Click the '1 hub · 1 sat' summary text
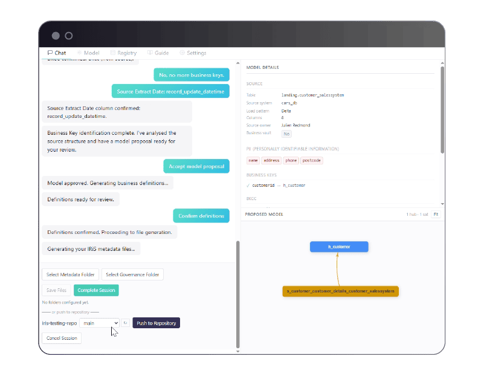 pos(417,214)
